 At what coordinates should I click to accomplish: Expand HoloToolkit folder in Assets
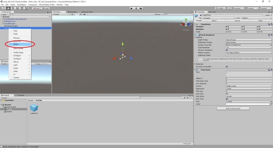tap(3, 107)
